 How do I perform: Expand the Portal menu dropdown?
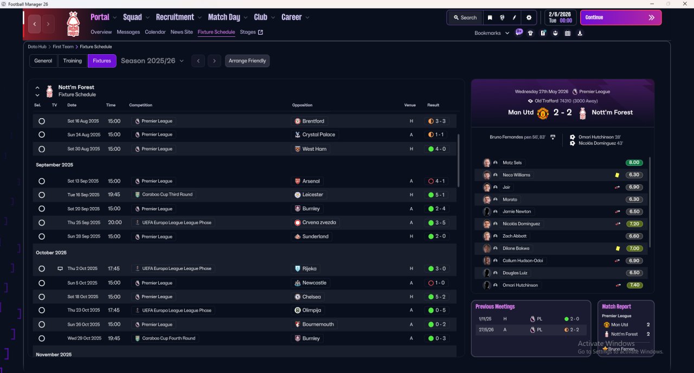click(x=115, y=18)
